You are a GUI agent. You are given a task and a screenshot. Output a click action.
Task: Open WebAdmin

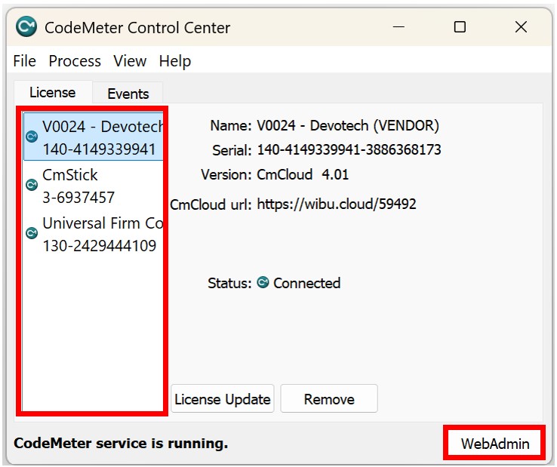coord(495,444)
